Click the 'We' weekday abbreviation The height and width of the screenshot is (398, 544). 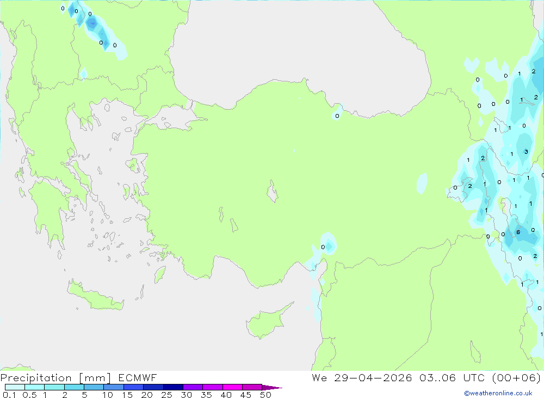pos(319,377)
